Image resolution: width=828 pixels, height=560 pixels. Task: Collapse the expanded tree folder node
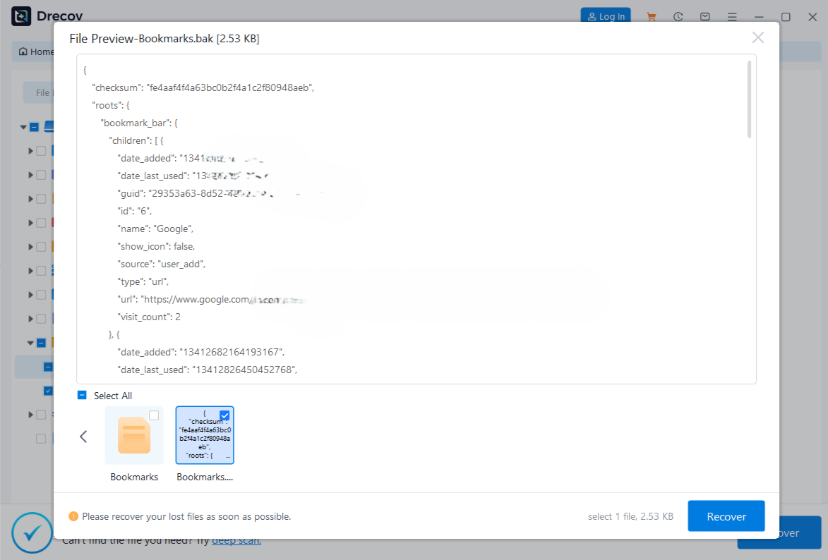click(32, 342)
